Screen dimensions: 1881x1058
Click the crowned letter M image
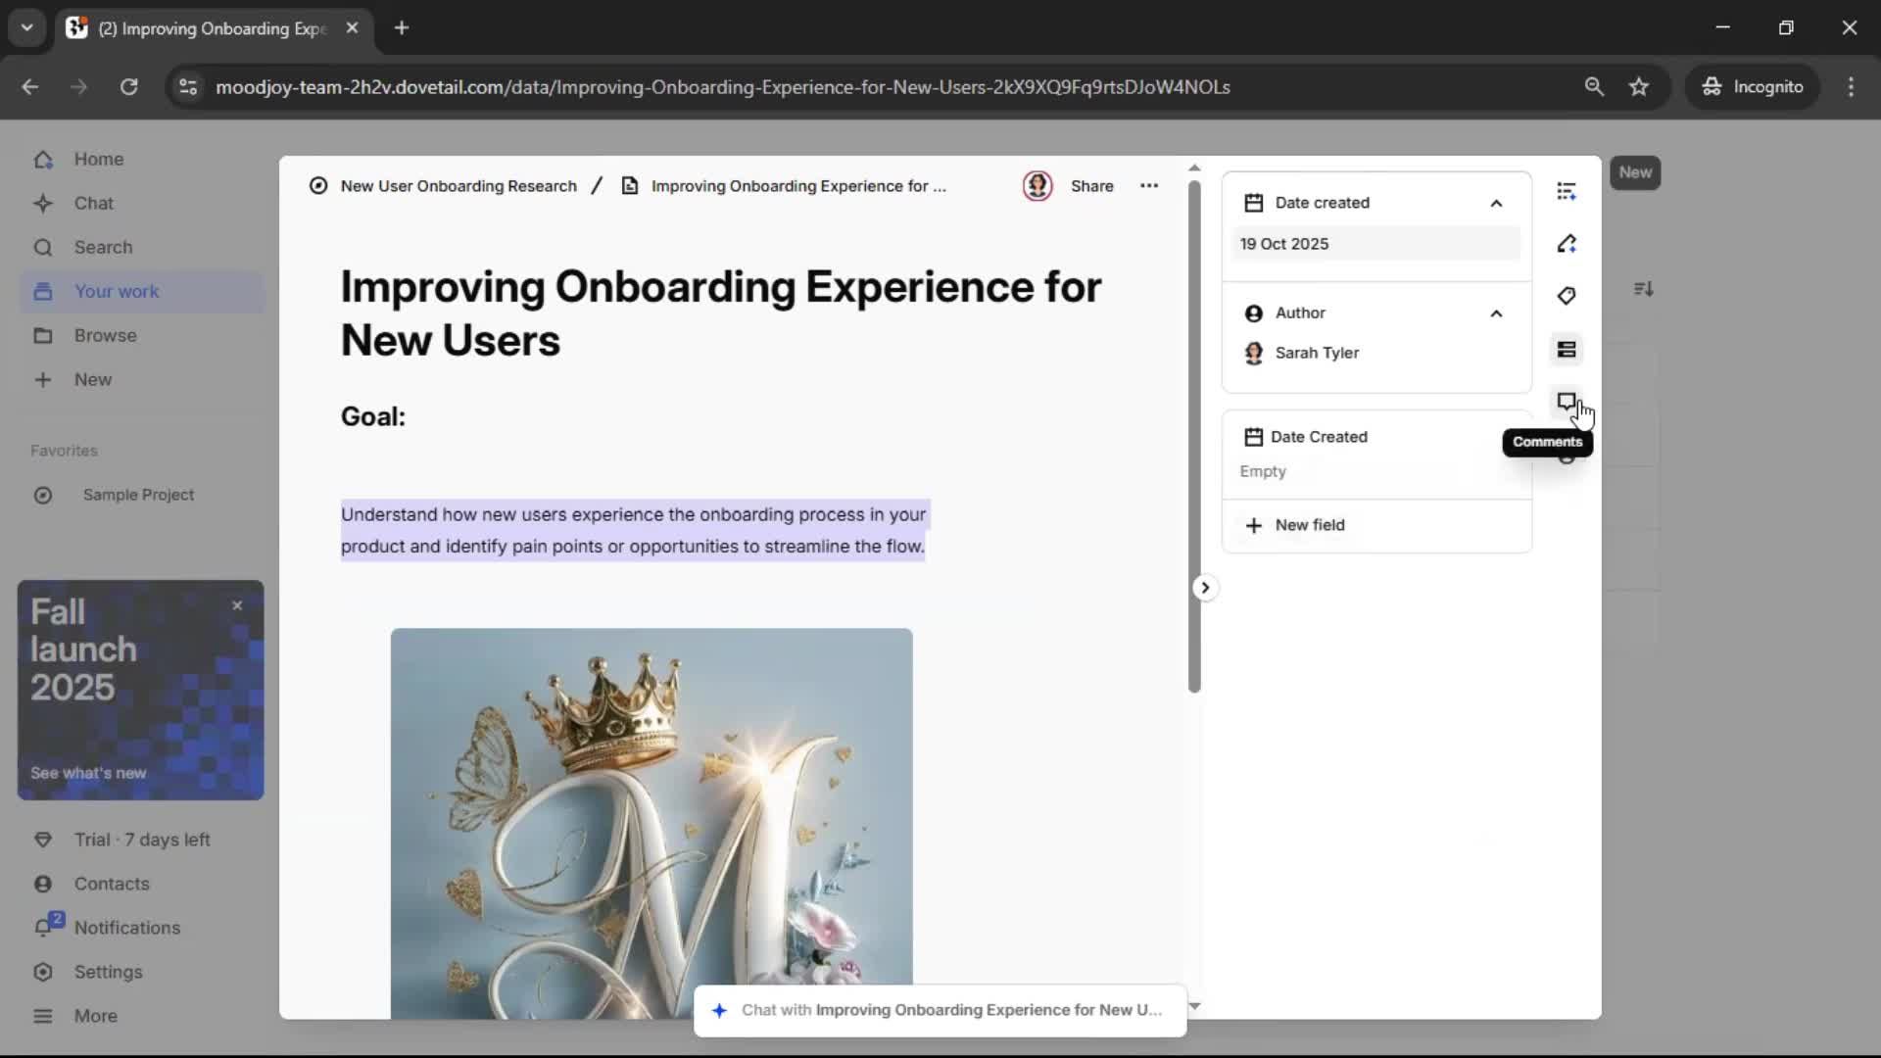click(651, 823)
